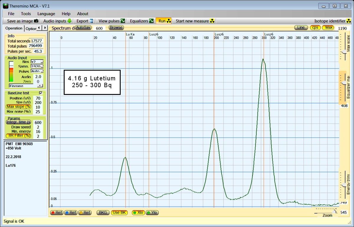
Task: Toggle the cps display button
Action: tap(315, 27)
